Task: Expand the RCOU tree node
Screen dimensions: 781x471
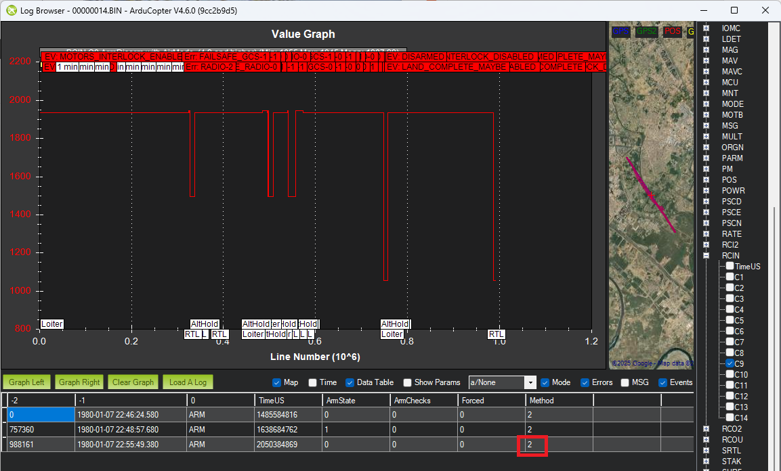Action: coord(706,440)
